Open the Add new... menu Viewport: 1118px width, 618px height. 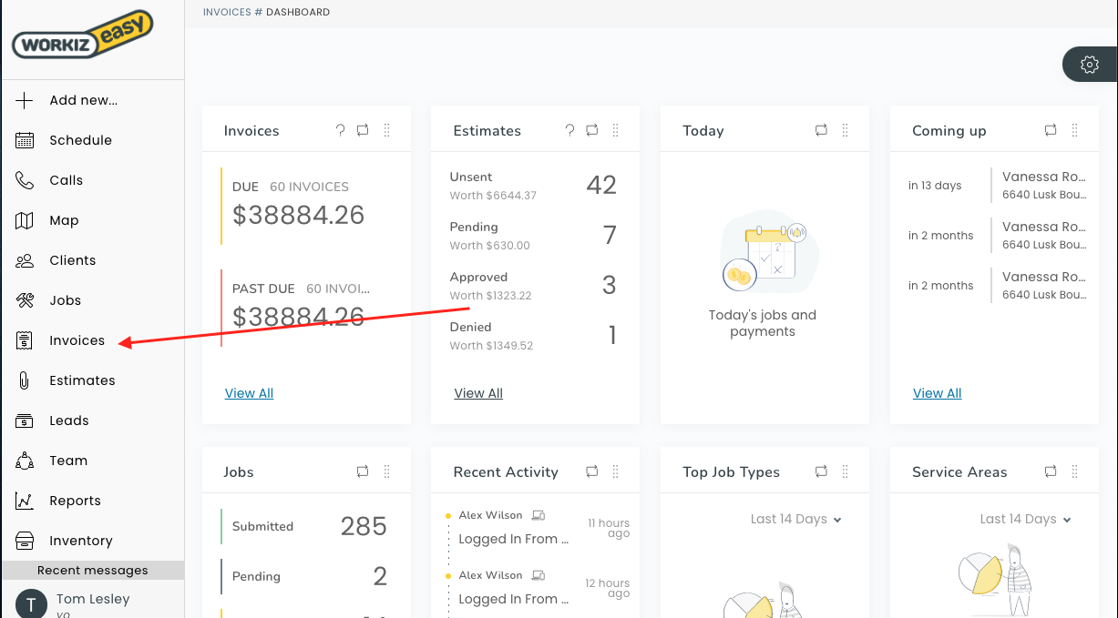click(x=82, y=100)
